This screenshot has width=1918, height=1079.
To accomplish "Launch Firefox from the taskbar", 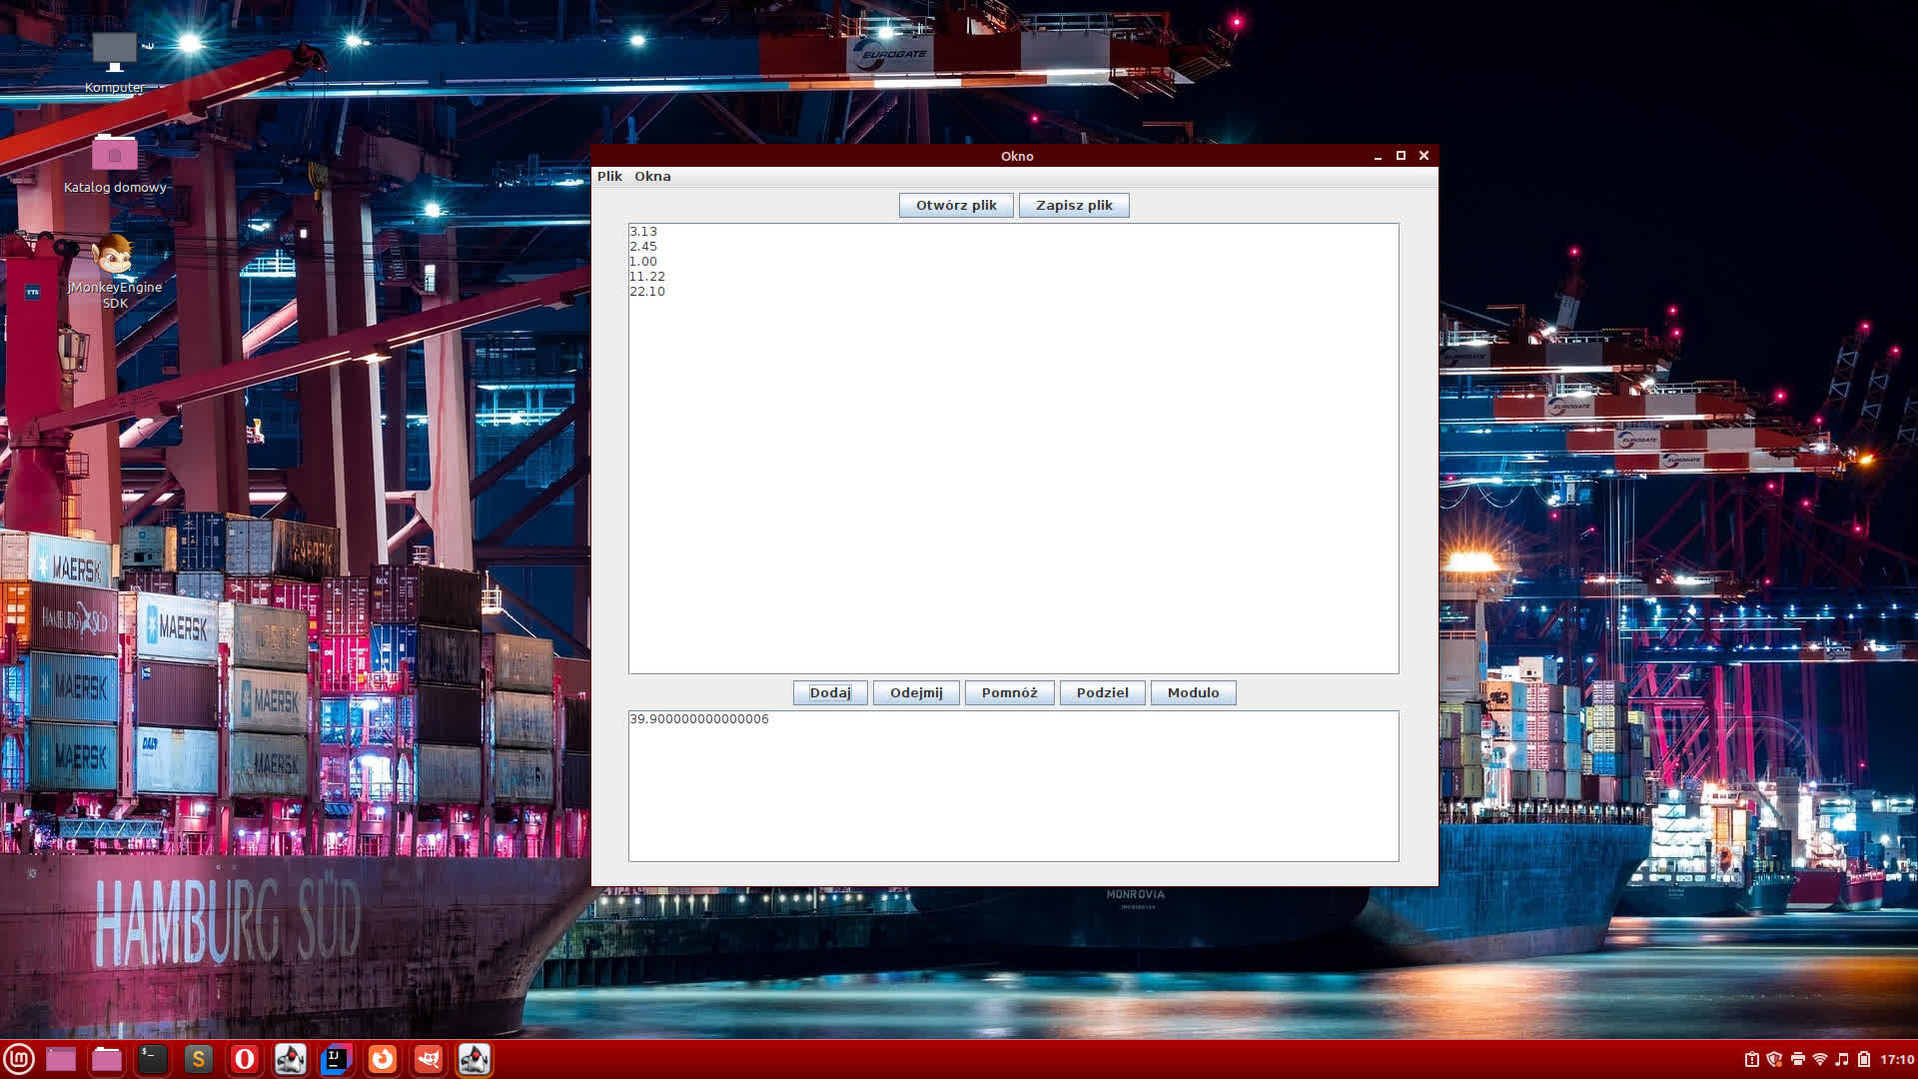I will [382, 1059].
